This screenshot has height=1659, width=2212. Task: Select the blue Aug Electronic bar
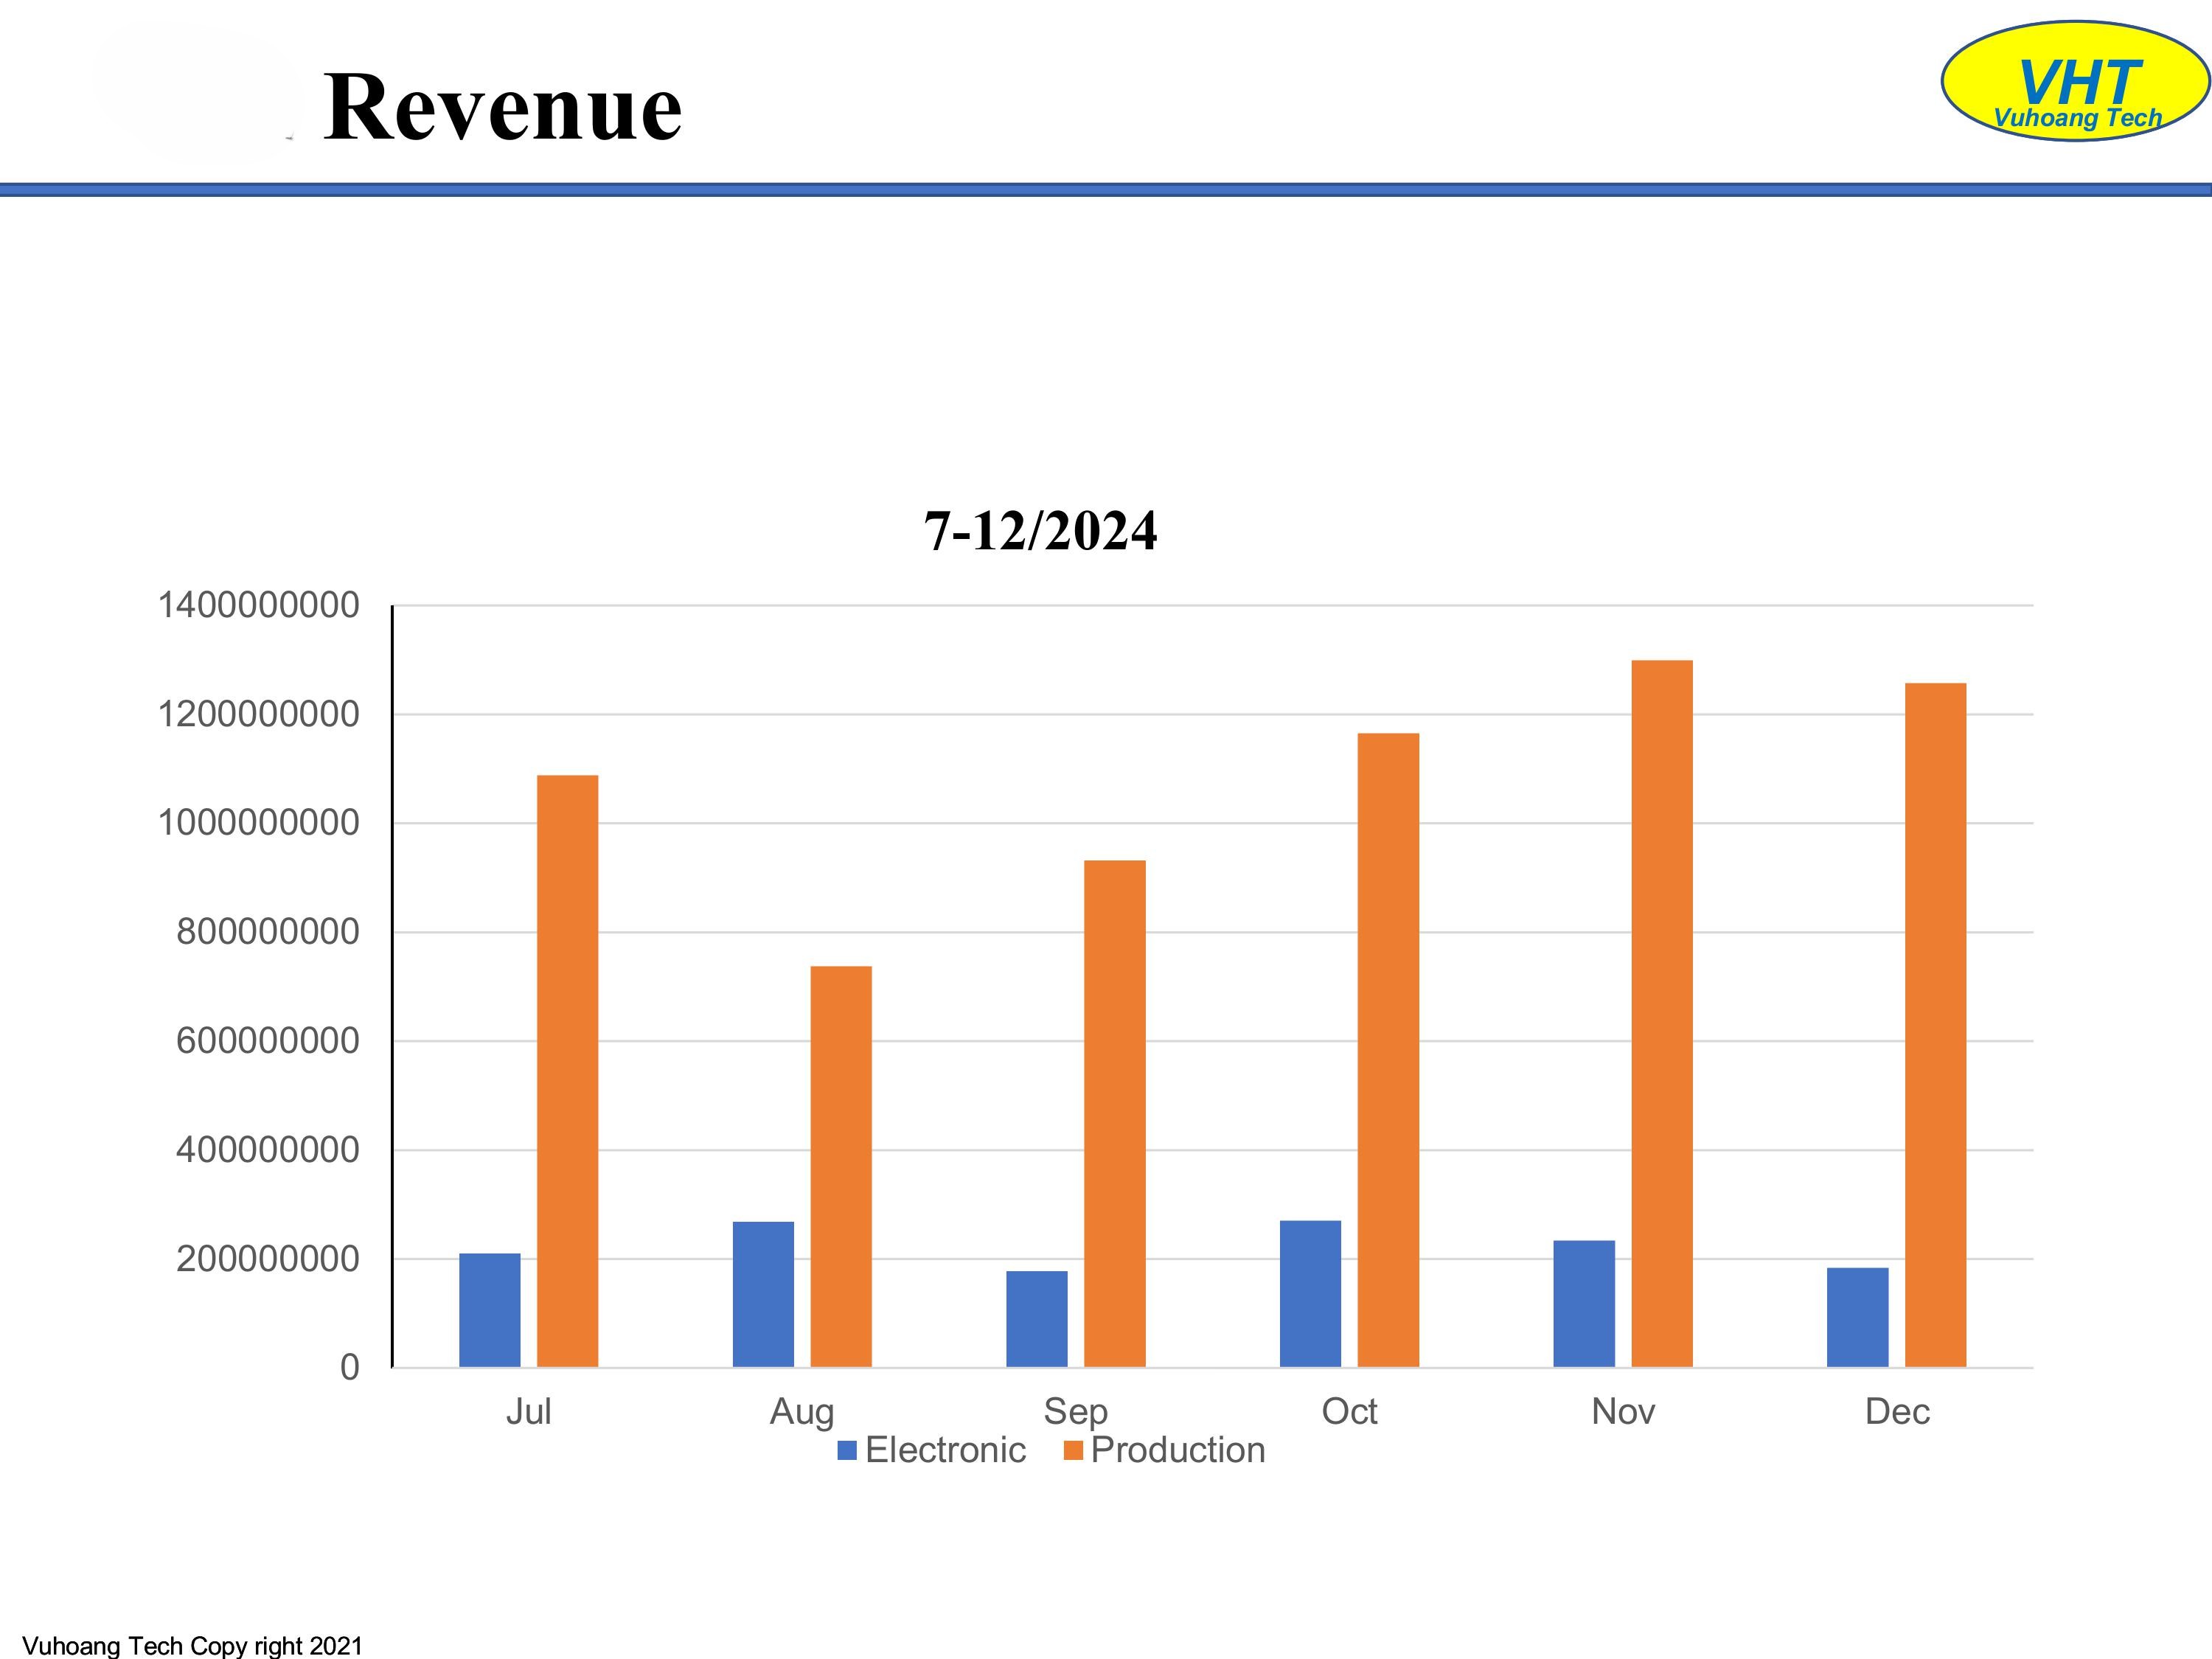pyautogui.click(x=763, y=1294)
